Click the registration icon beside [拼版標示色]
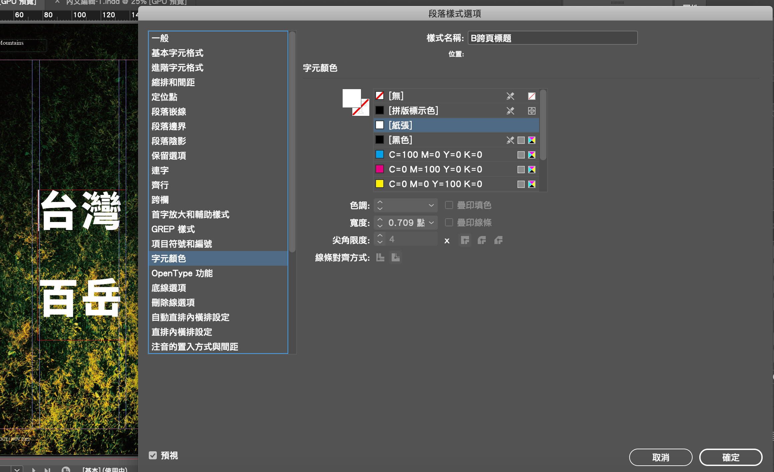 [531, 111]
